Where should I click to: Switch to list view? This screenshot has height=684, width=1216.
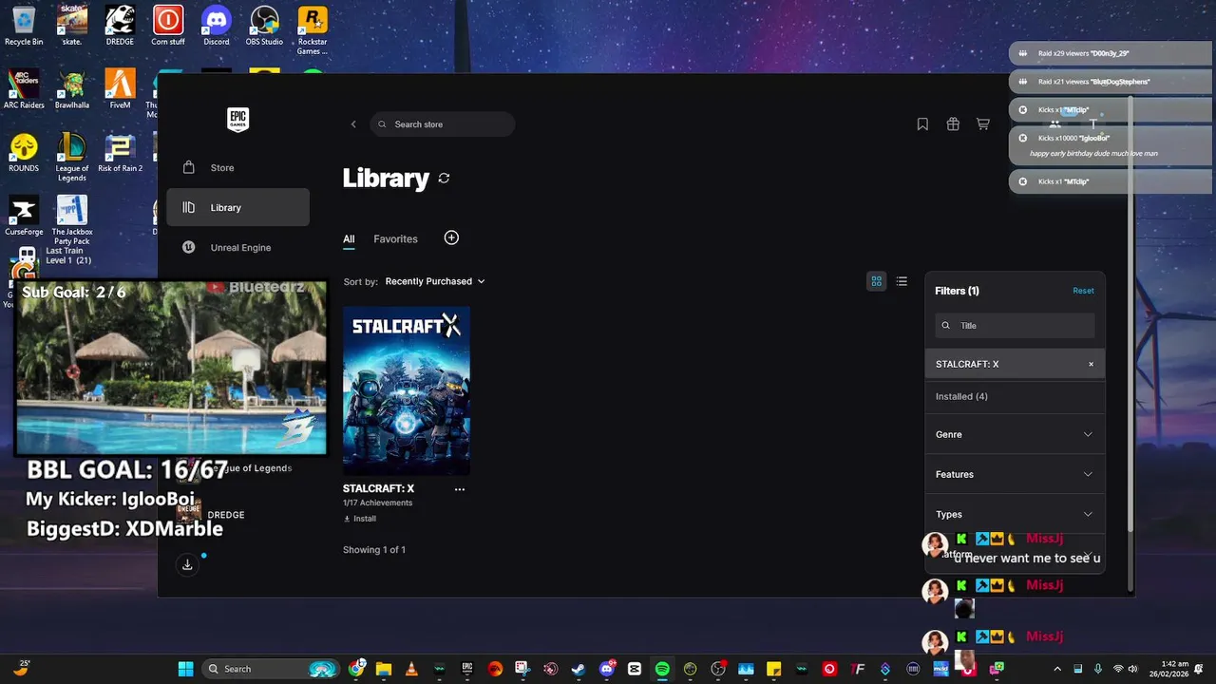(902, 281)
